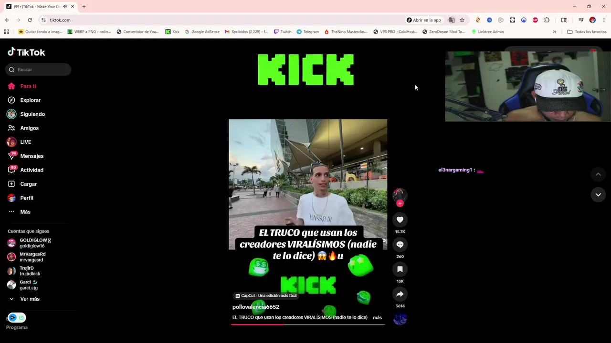Open Chrome profile avatar
The image size is (611, 343).
pos(592,20)
